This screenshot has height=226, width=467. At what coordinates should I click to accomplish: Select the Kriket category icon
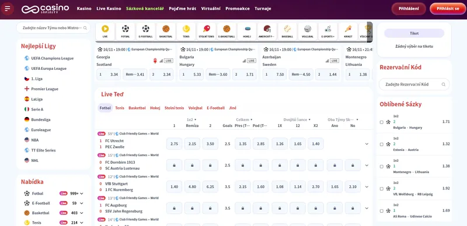point(348,31)
